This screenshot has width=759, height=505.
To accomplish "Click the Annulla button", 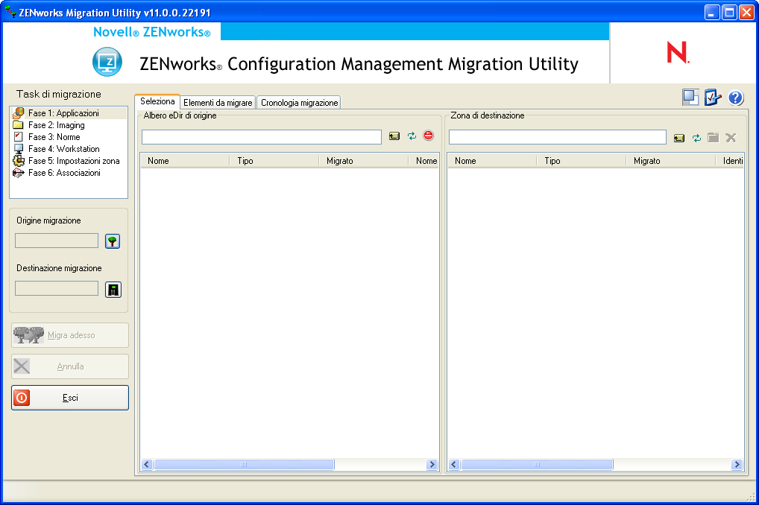I will (x=69, y=366).
